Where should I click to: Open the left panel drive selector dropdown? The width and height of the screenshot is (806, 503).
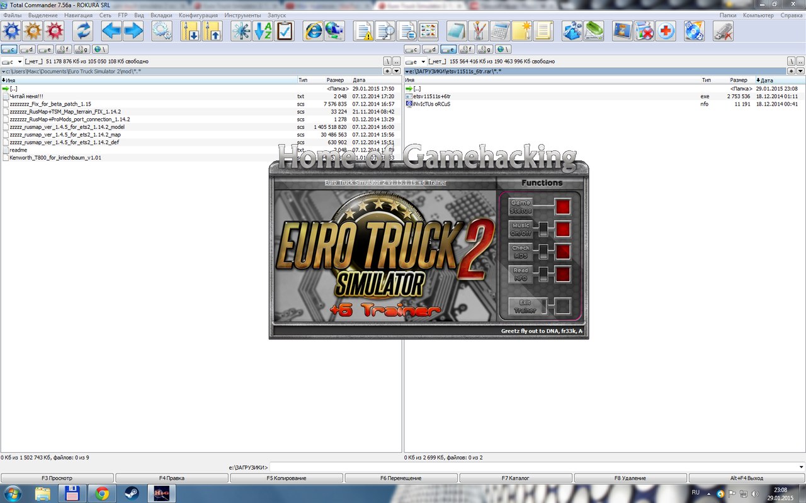click(x=12, y=62)
